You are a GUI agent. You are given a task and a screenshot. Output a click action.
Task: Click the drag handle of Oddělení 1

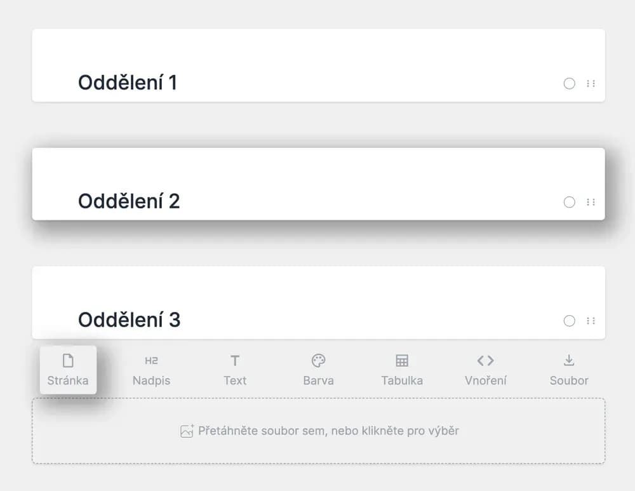[x=591, y=83]
